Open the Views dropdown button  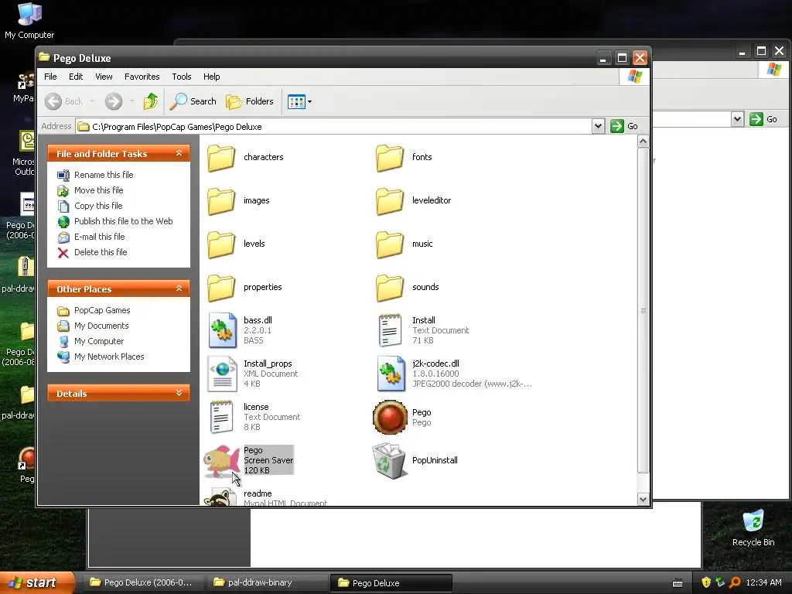tap(299, 101)
